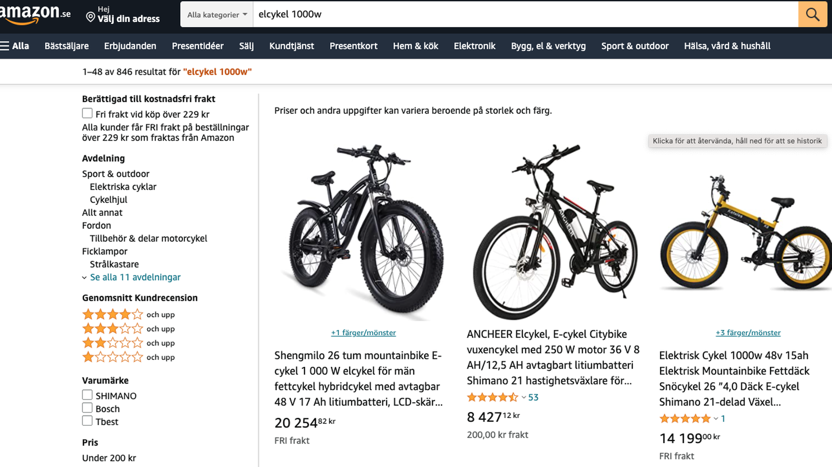The image size is (832, 467).
Task: Filter by one star and up
Action: pyautogui.click(x=112, y=357)
